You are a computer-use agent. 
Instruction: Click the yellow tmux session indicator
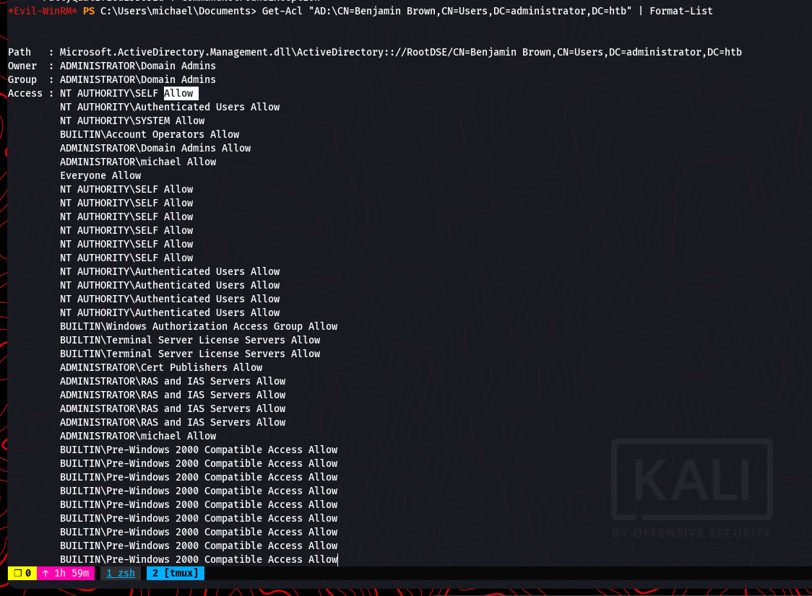tap(22, 574)
